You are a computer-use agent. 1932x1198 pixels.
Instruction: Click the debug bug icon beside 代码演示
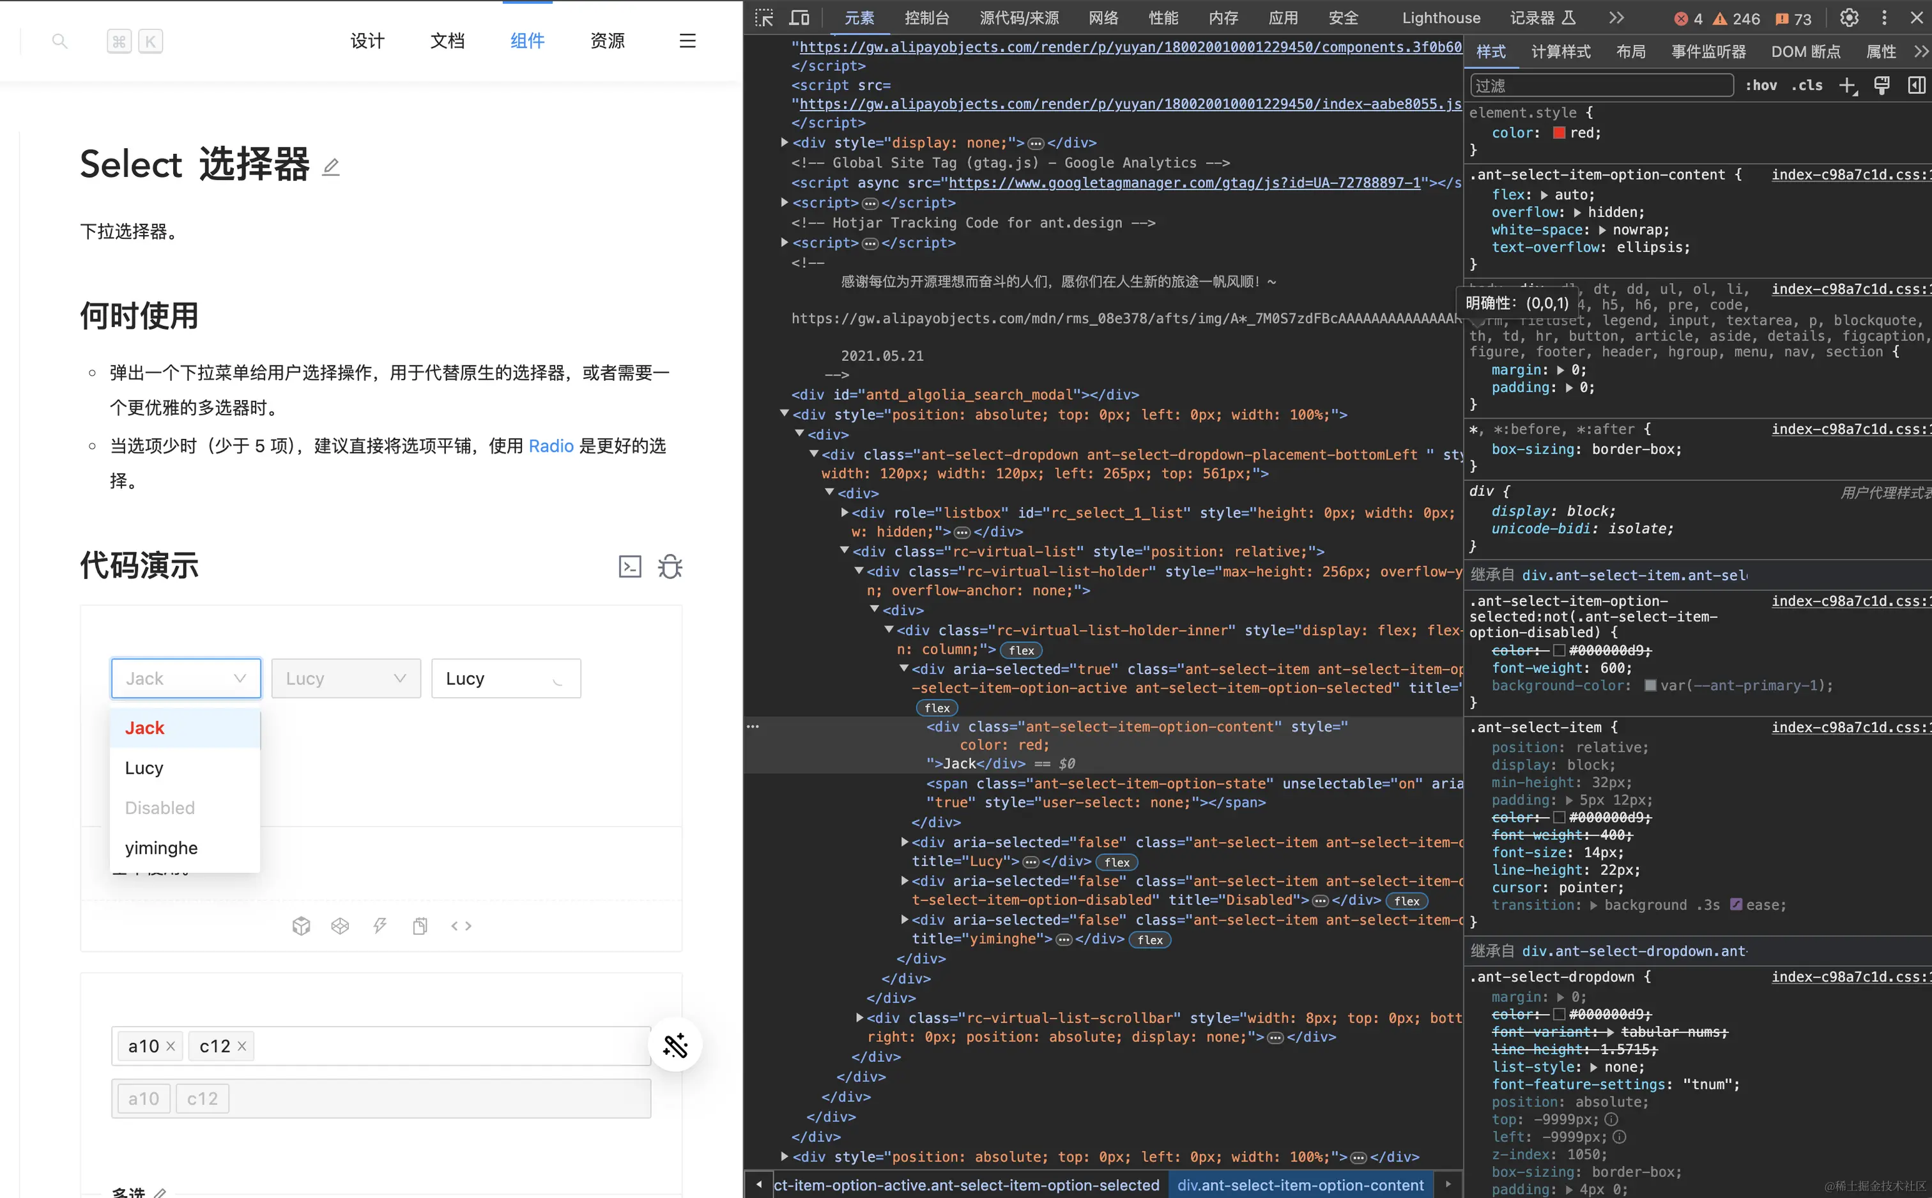click(670, 567)
